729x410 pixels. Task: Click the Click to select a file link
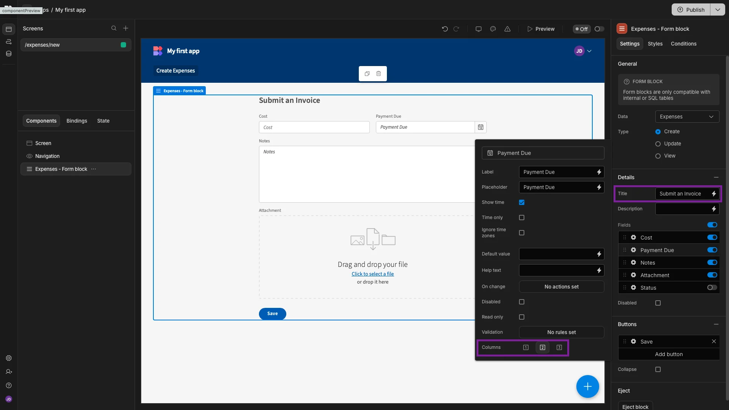point(372,274)
